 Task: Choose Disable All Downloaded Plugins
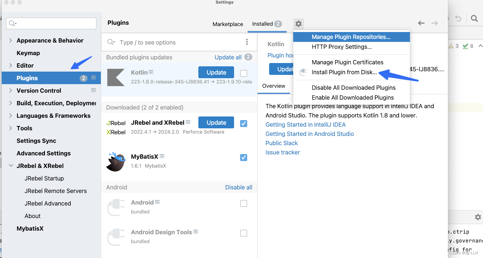351,88
